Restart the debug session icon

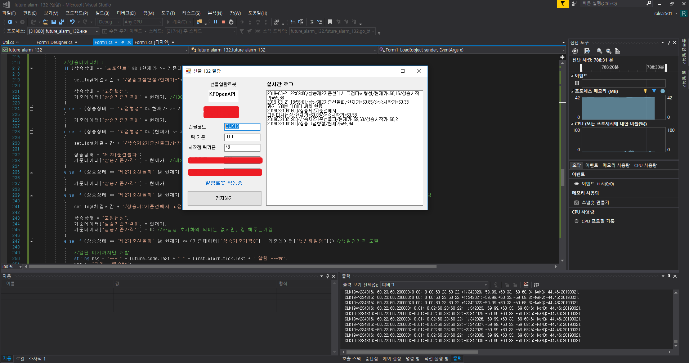[231, 22]
